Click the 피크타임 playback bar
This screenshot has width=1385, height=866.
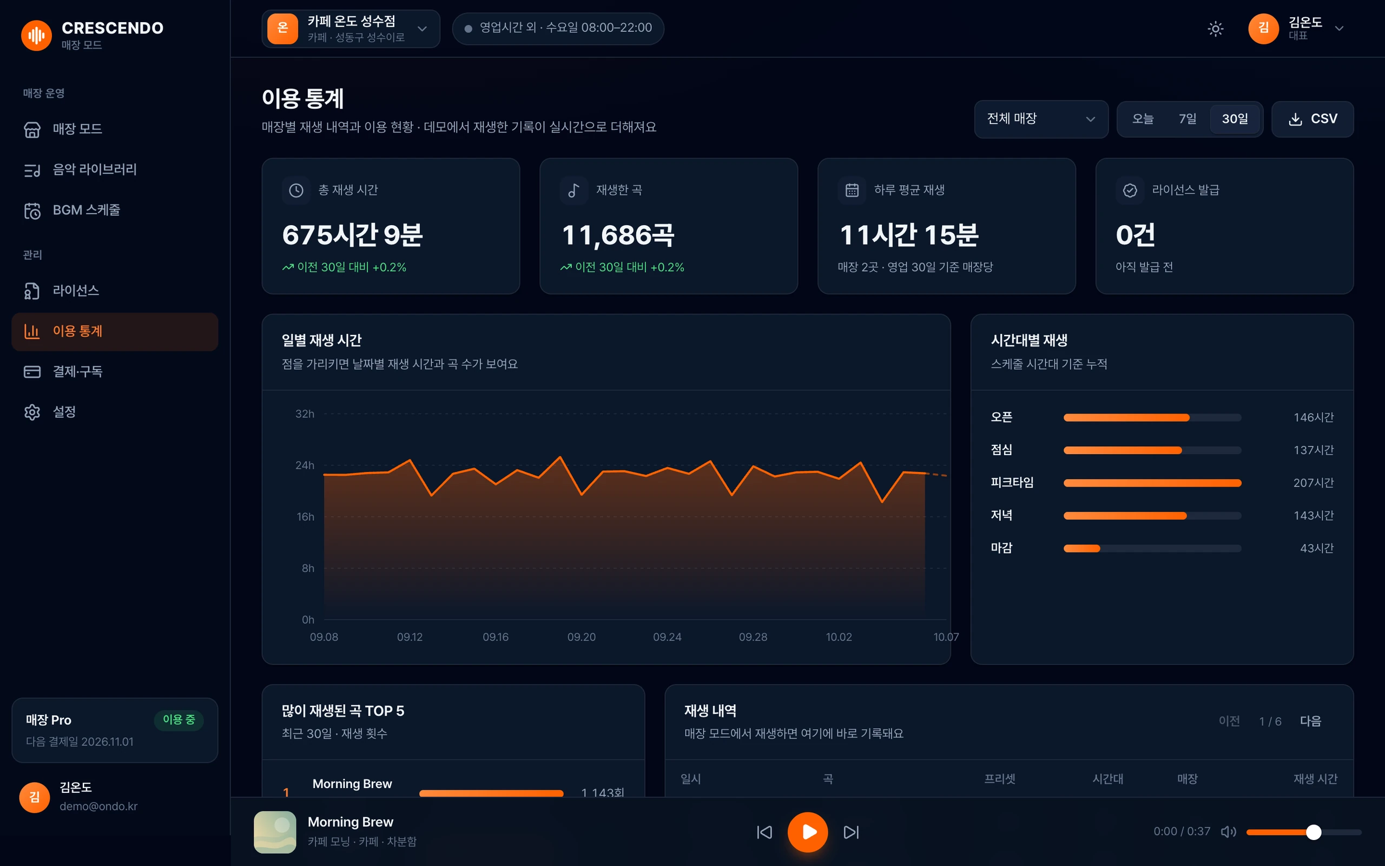point(1152,483)
